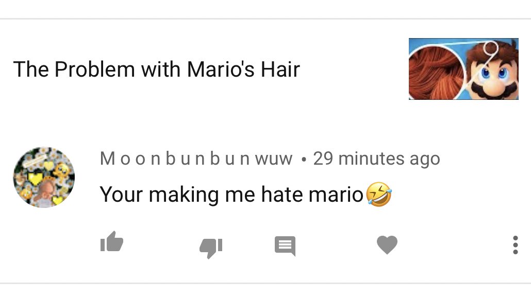Click the word minutes in the timestamp

(x=371, y=159)
